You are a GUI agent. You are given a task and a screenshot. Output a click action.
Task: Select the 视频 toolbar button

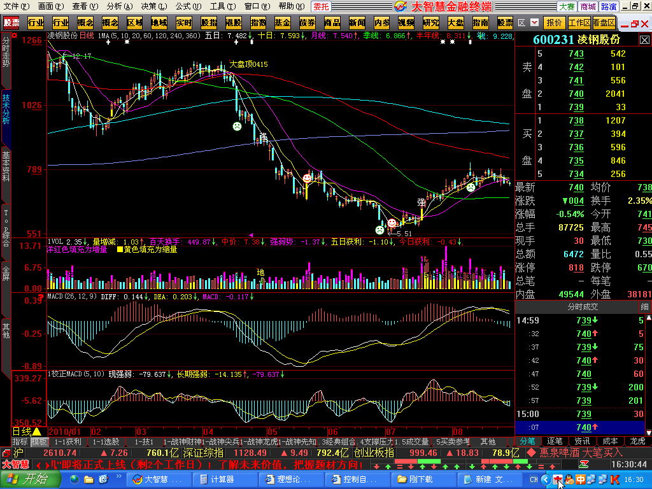pos(406,23)
